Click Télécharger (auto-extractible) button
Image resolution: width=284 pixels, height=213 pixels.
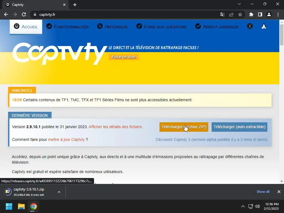pos(239,127)
